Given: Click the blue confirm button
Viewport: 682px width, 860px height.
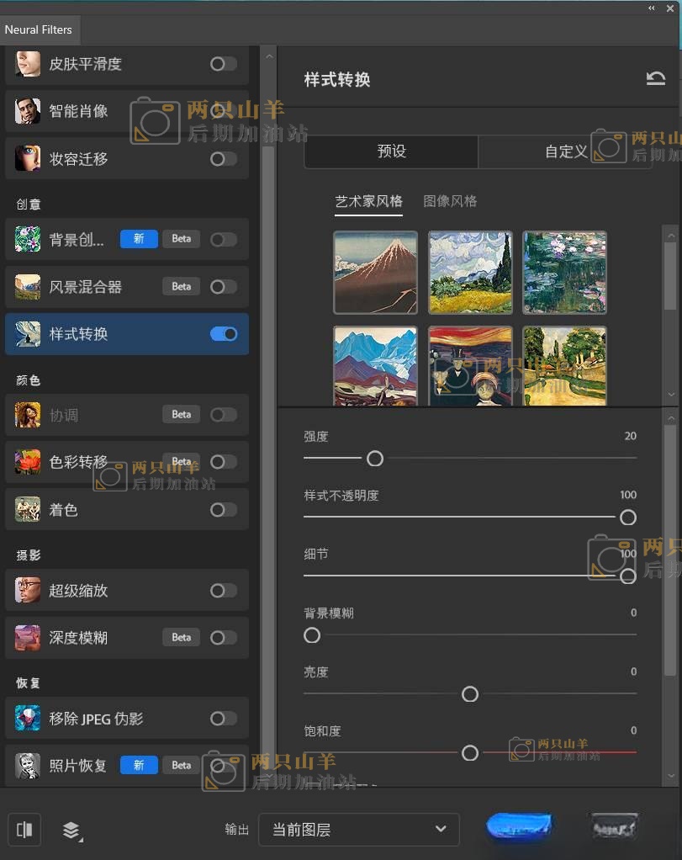Looking at the screenshot, I should coord(519,827).
